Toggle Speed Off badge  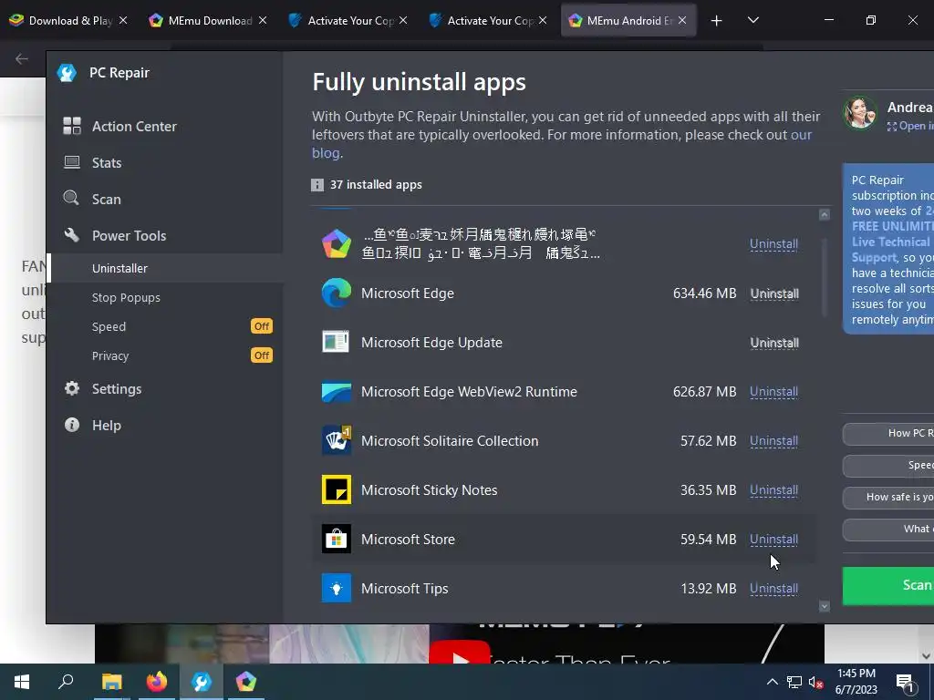click(262, 326)
